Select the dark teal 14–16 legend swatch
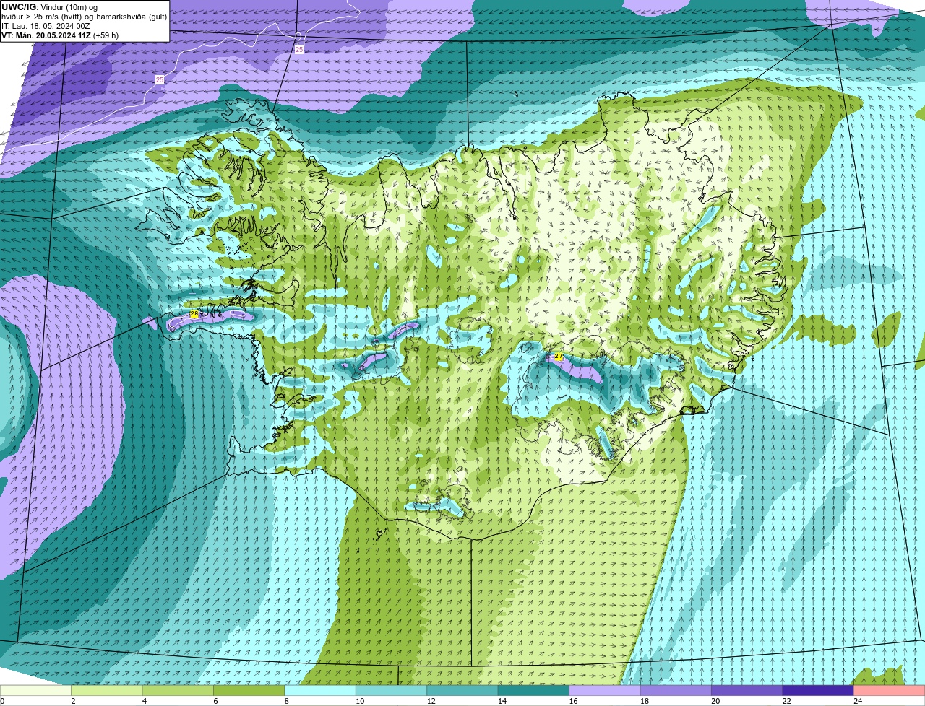The image size is (925, 706). (533, 690)
